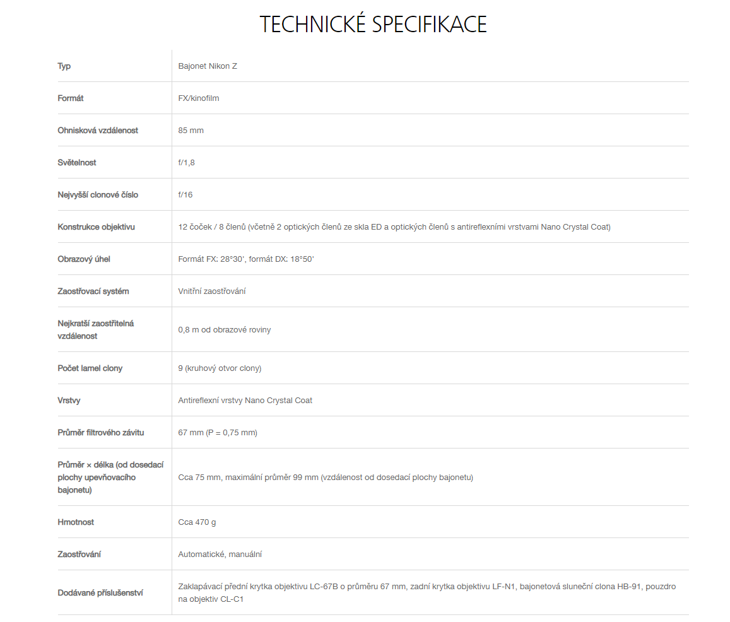Click the Dodávané příslušenství label
Image resolution: width=730 pixels, height=622 pixels.
100,593
